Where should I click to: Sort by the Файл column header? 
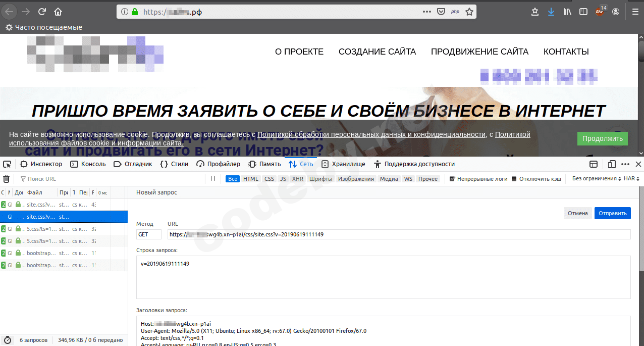(x=41, y=192)
